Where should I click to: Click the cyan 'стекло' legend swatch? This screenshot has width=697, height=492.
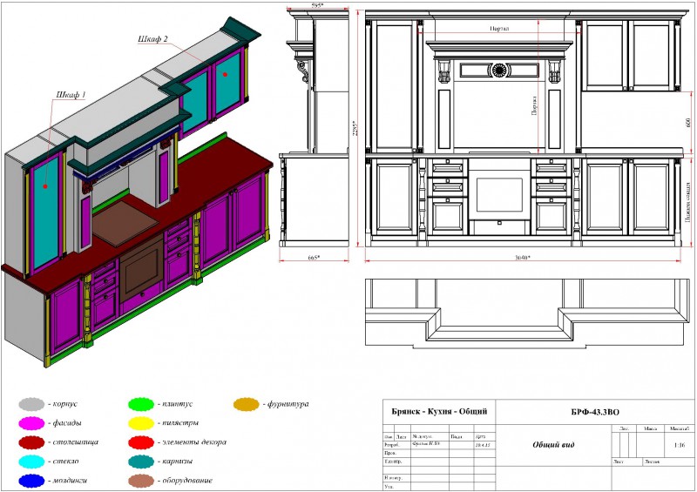[x=31, y=462]
